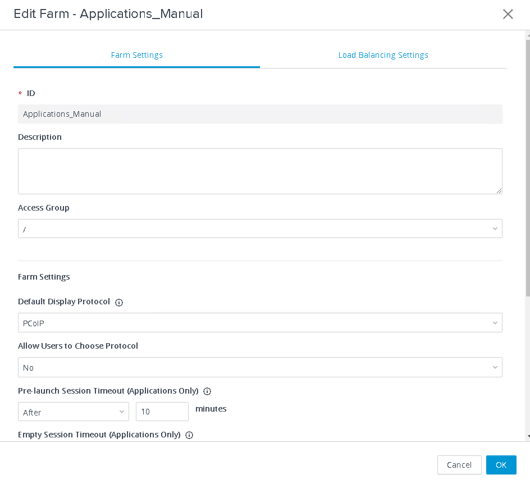Screen dimensions: 530x484
Task: Click the Default Display Protocol info icon
Action: pyautogui.click(x=119, y=303)
